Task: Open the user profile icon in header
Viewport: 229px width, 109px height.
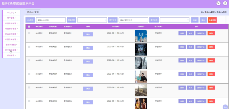Action: (225, 3)
